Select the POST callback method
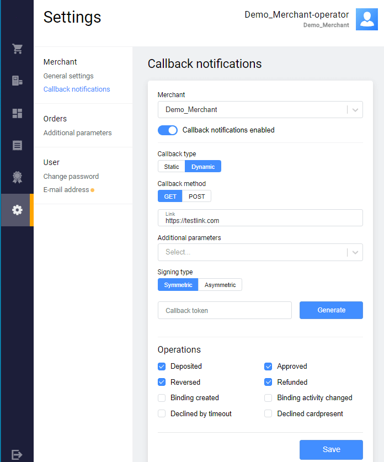 [196, 197]
